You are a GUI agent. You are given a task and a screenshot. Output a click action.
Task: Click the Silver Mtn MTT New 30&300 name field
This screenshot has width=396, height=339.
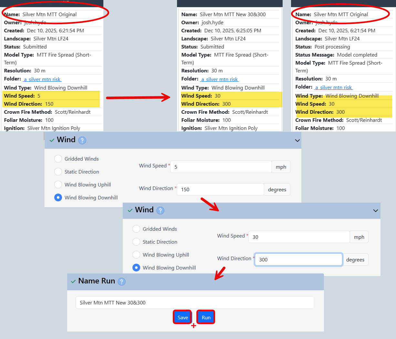click(194, 302)
